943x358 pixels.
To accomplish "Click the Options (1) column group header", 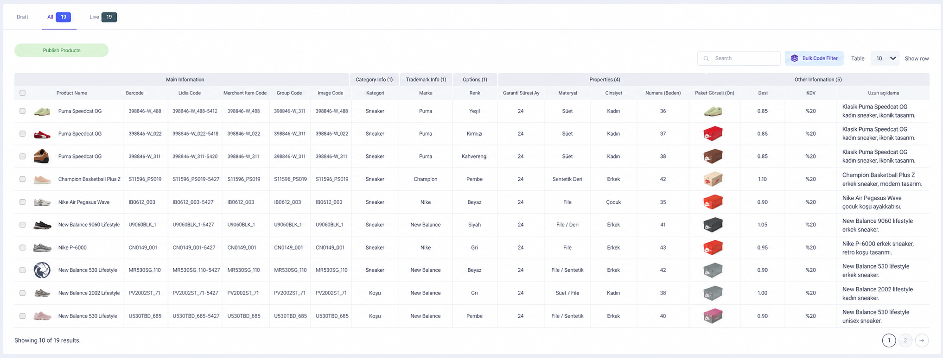I will click(475, 80).
